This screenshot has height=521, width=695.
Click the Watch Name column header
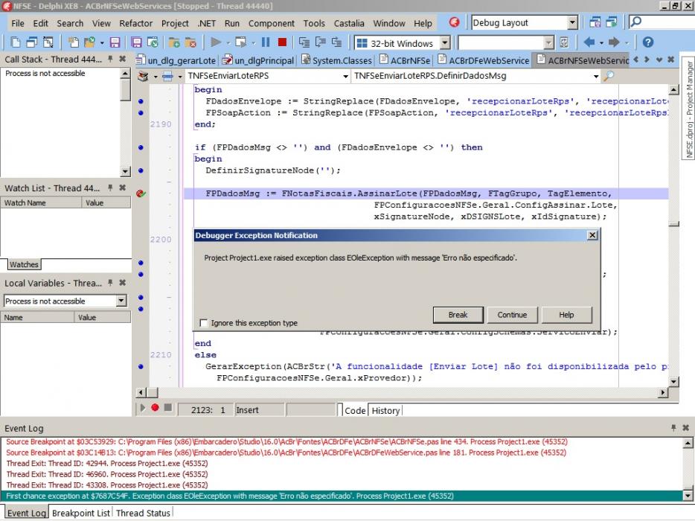[41, 202]
